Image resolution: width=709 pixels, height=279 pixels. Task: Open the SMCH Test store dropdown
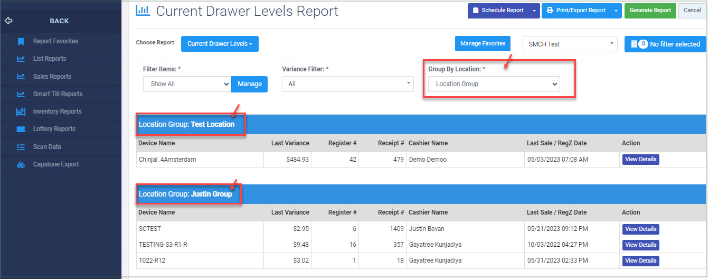pyautogui.click(x=570, y=44)
